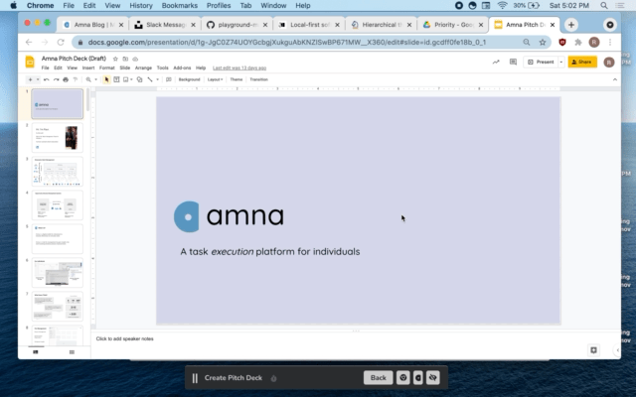636x397 pixels.
Task: Switch to the Slack Messages tab
Action: [166, 25]
